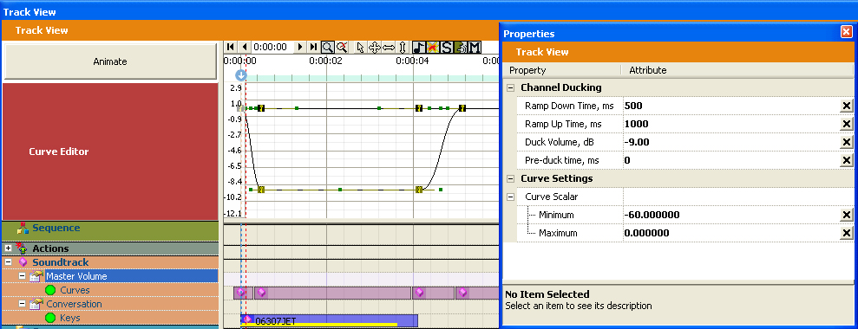The height and width of the screenshot is (329, 858).
Task: Click the S toolbar icon
Action: [x=447, y=47]
